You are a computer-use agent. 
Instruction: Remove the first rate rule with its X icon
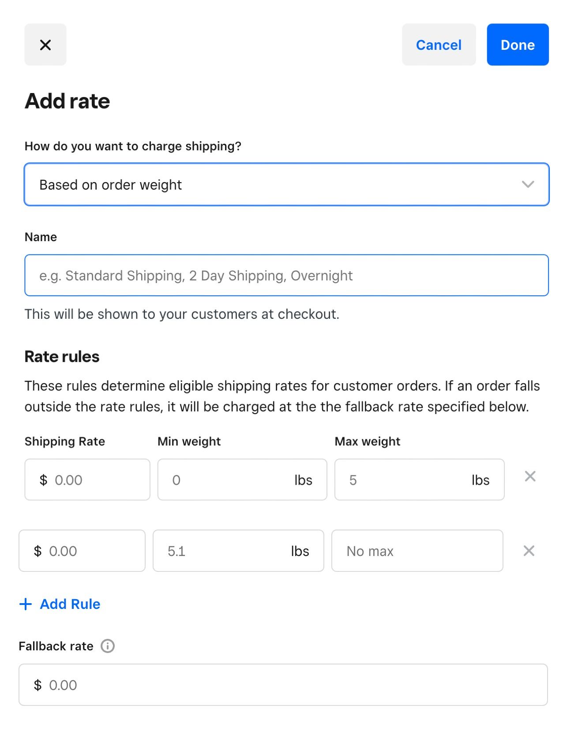(529, 476)
